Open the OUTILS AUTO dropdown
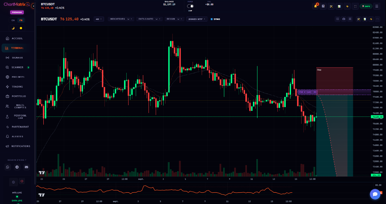Viewport: 386px width, 204px height. (x=149, y=19)
